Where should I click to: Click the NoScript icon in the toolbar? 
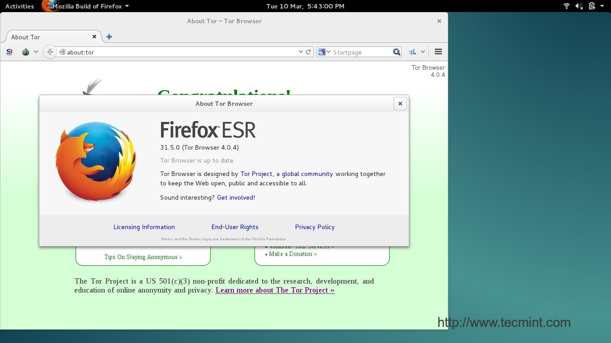click(x=10, y=52)
